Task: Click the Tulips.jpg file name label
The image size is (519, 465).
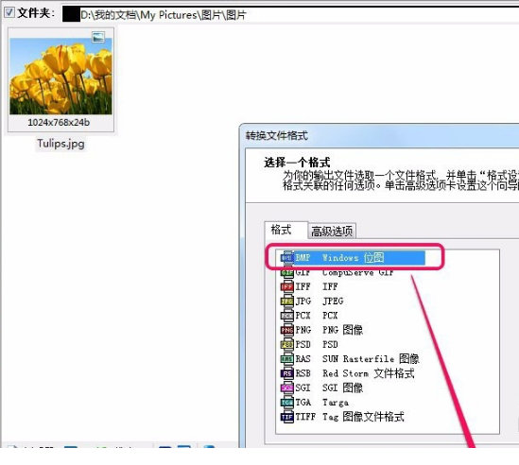Action: pyautogui.click(x=61, y=144)
